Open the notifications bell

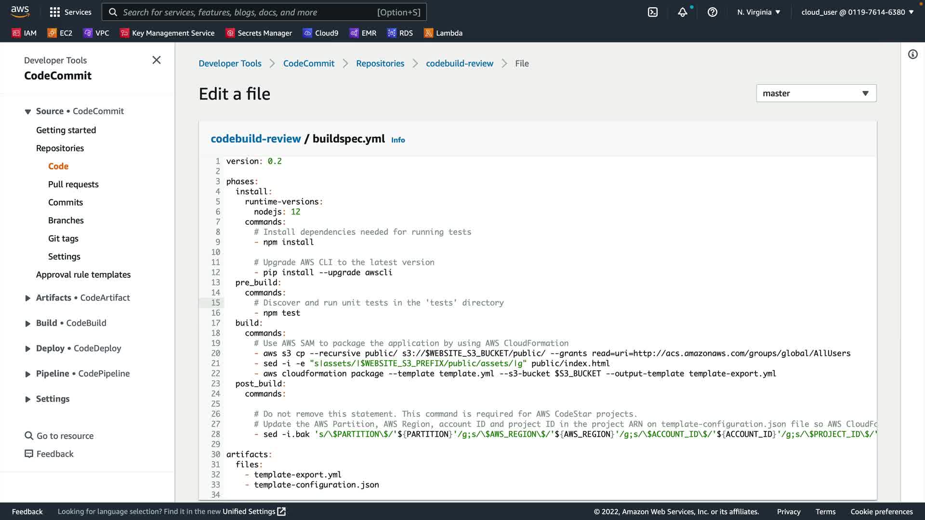click(x=682, y=12)
